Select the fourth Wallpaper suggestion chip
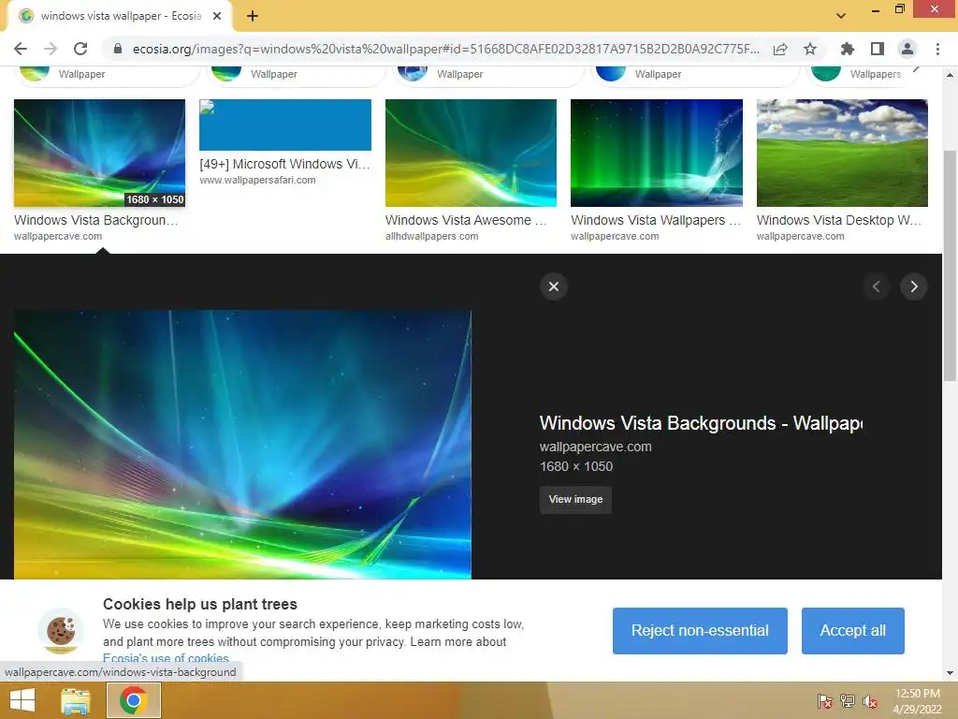 pos(695,74)
